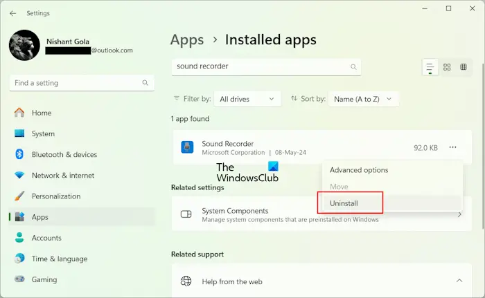Click the Accounts person icon

[19, 238]
